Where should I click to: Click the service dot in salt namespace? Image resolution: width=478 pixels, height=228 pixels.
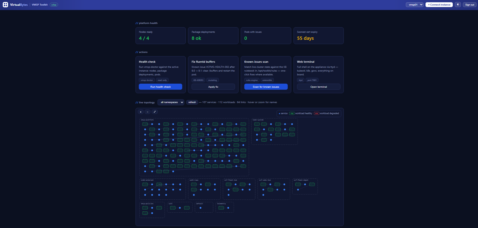click(x=180, y=208)
